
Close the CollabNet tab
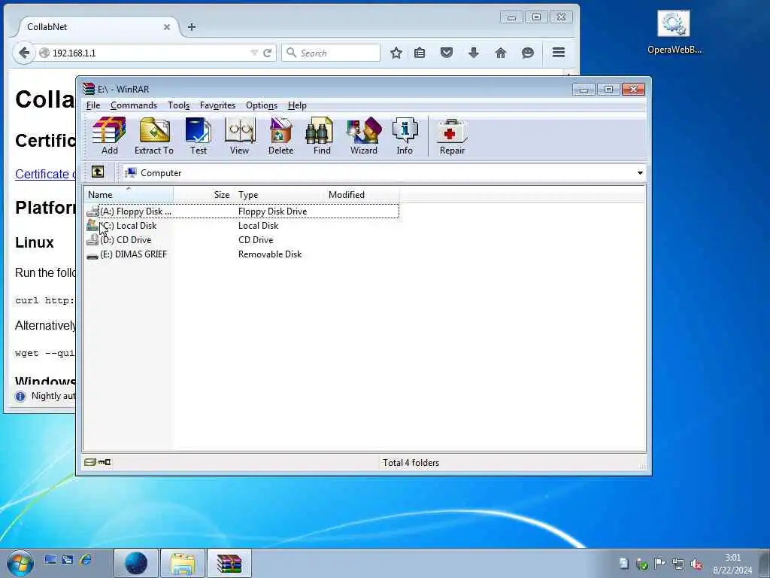[x=167, y=27]
